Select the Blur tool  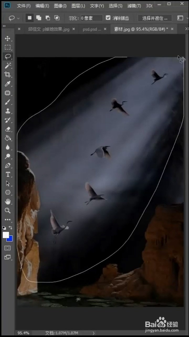(8, 147)
